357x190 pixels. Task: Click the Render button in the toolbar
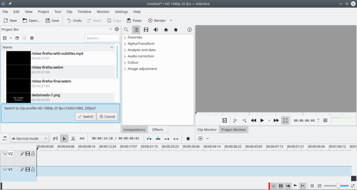tap(157, 21)
